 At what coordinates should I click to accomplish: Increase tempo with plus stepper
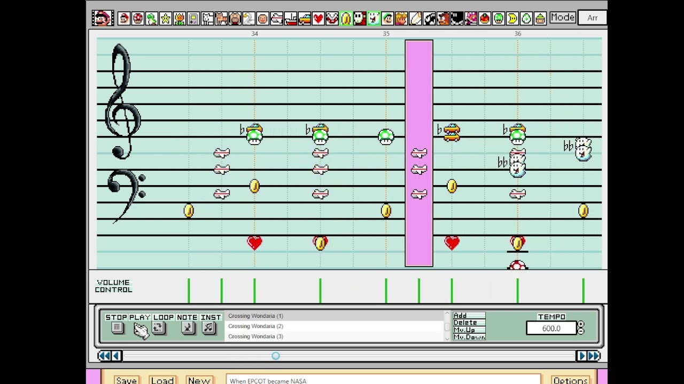point(581,324)
